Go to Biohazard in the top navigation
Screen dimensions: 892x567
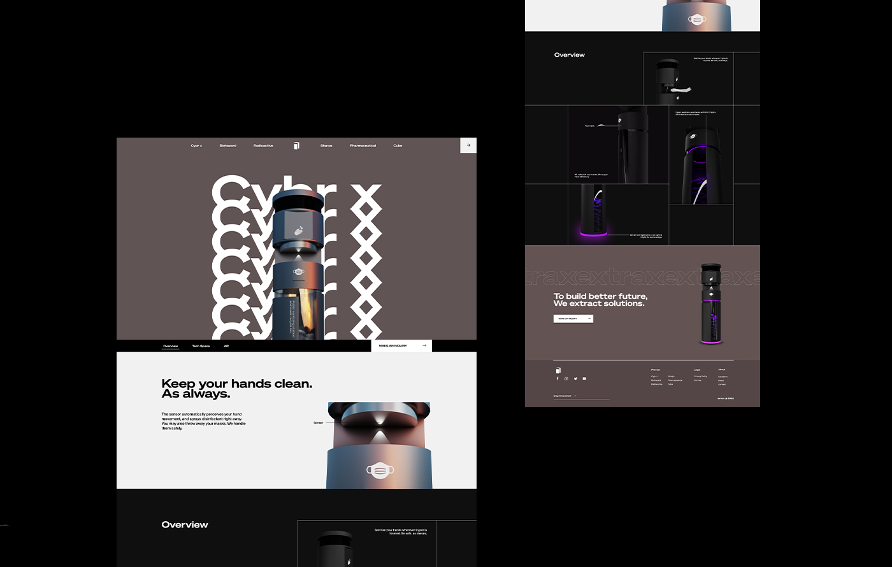pos(227,146)
